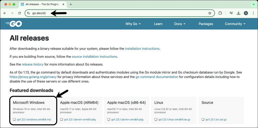Screen dimensions: 258x128
Task: Download go1.23.1.windows-amd64.msi installer
Action: point(34,120)
